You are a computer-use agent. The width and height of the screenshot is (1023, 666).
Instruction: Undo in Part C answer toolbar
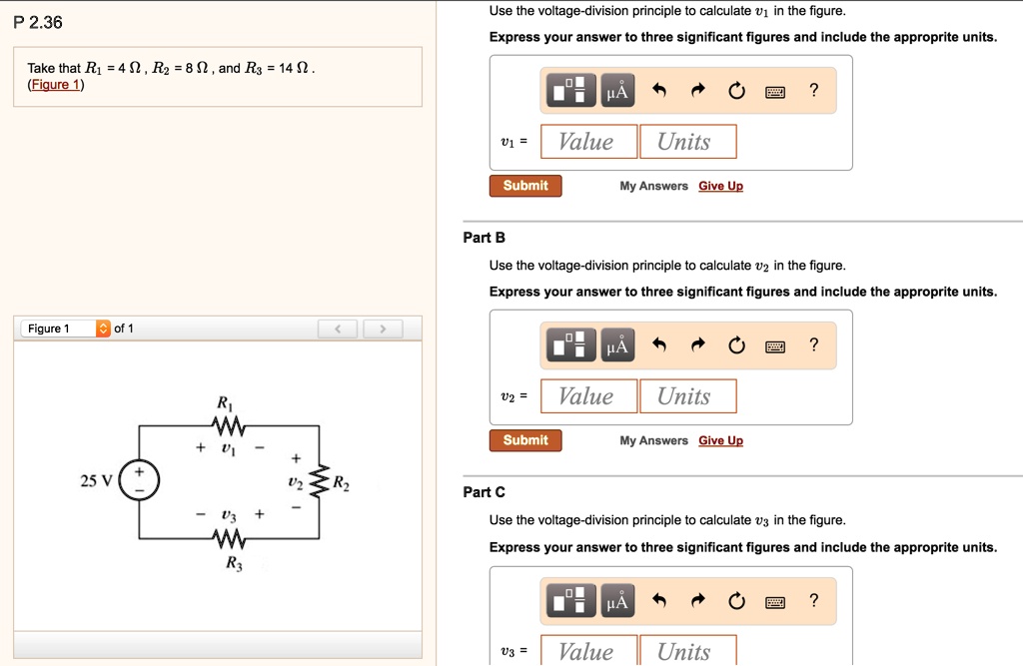(x=659, y=600)
